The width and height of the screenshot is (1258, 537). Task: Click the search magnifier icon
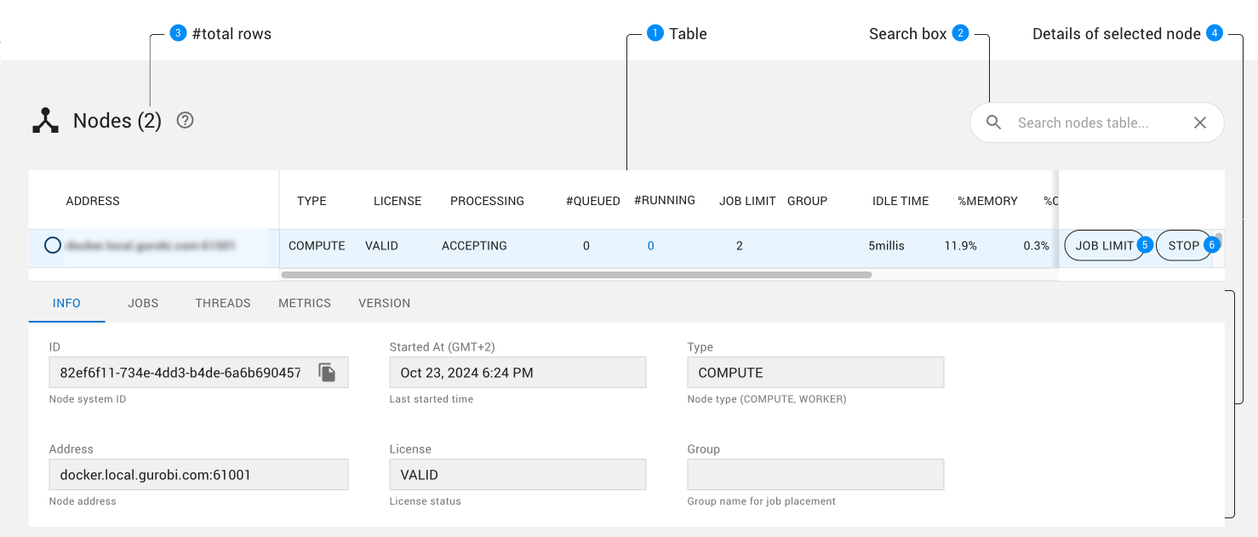993,123
